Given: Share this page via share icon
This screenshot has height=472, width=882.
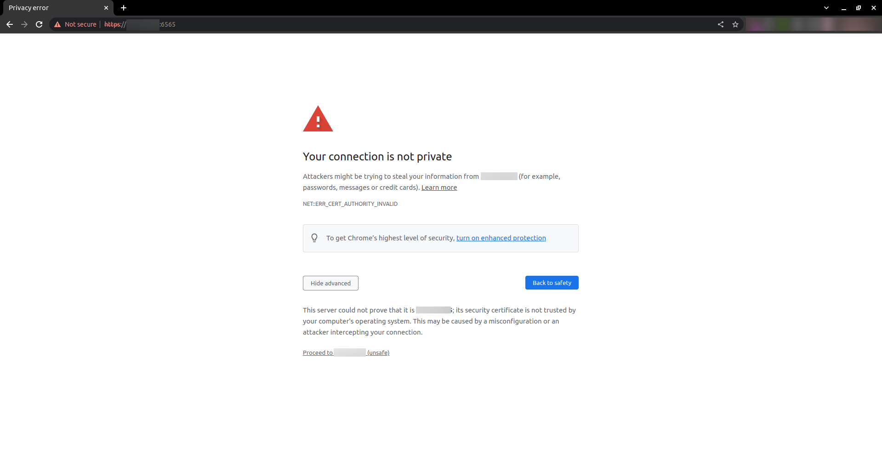Looking at the screenshot, I should [x=721, y=24].
